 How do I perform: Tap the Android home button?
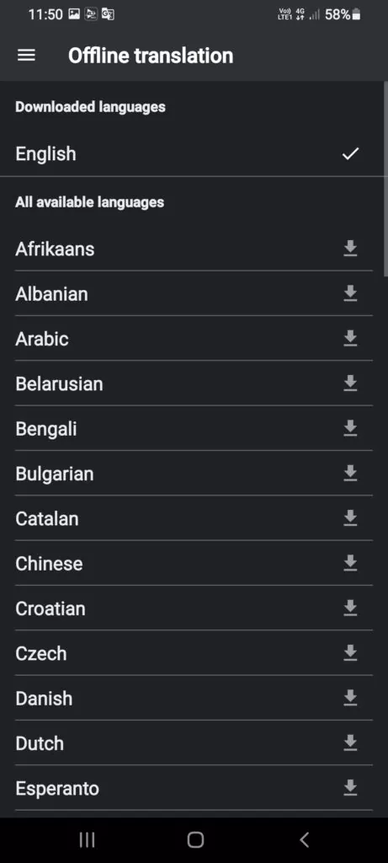[x=195, y=840]
